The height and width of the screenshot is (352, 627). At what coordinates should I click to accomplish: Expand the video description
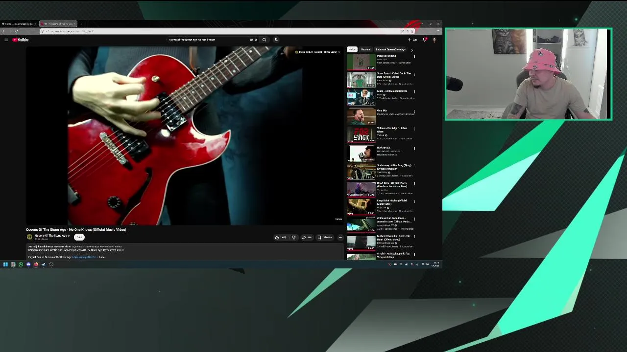[101, 257]
